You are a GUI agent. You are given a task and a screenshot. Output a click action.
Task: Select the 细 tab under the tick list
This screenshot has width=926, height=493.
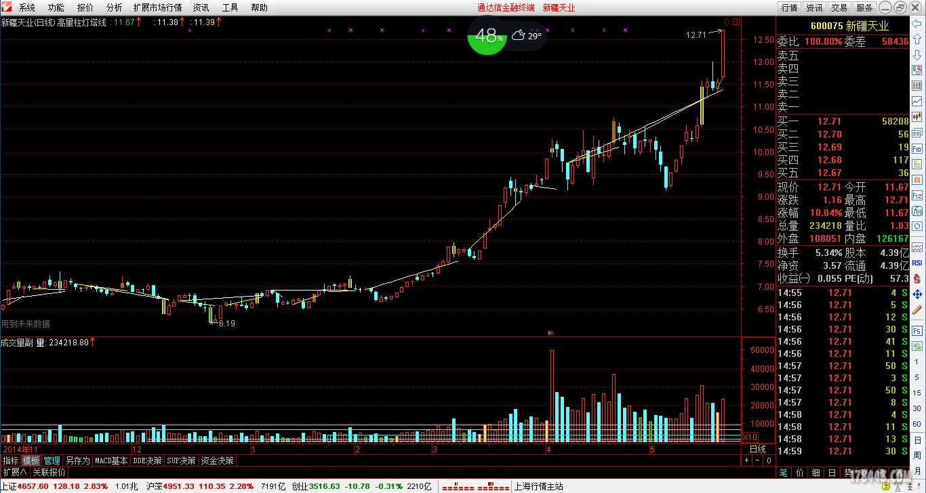point(816,472)
